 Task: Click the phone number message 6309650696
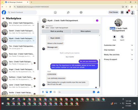point(52,74)
